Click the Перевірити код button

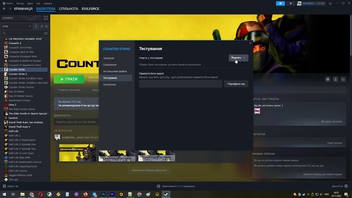(x=236, y=84)
